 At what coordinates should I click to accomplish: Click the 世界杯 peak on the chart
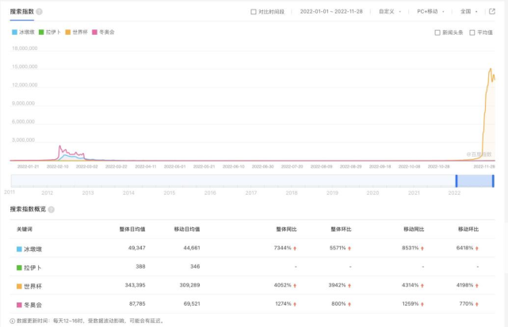[491, 69]
